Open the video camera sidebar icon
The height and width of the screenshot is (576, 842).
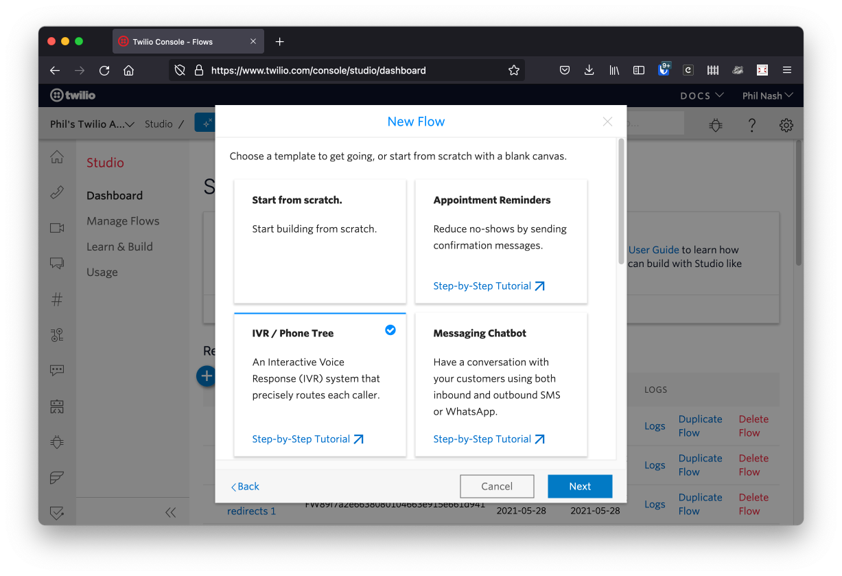(x=57, y=228)
